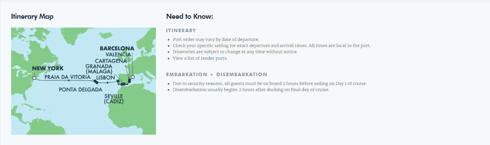
Task: Click the PRAIA DA VITORIA map label
Action: [x=68, y=77]
